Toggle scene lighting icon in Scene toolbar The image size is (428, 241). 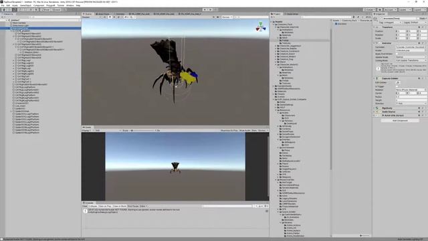coord(110,17)
